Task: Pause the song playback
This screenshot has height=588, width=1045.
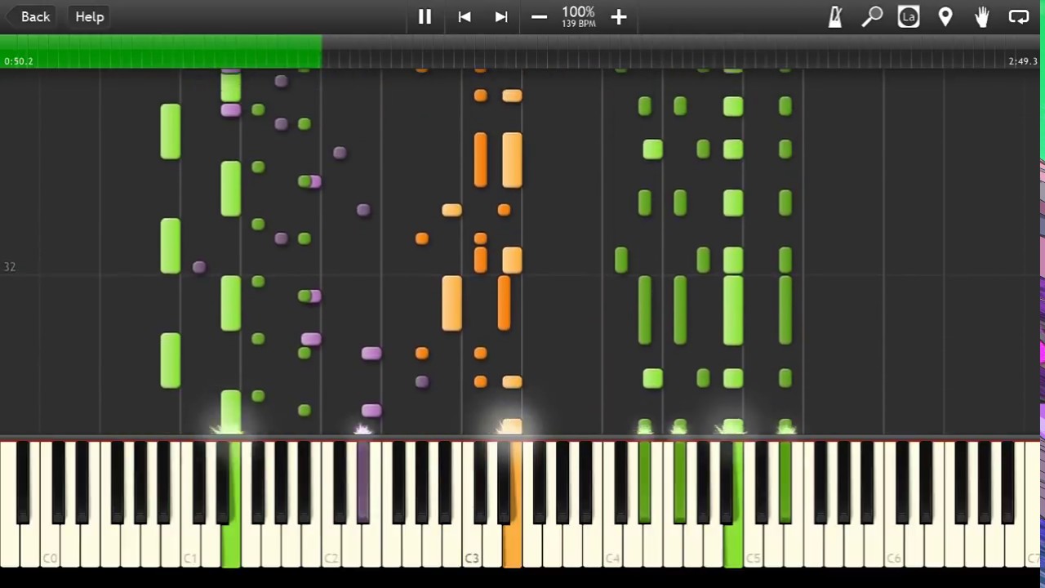Action: [425, 16]
